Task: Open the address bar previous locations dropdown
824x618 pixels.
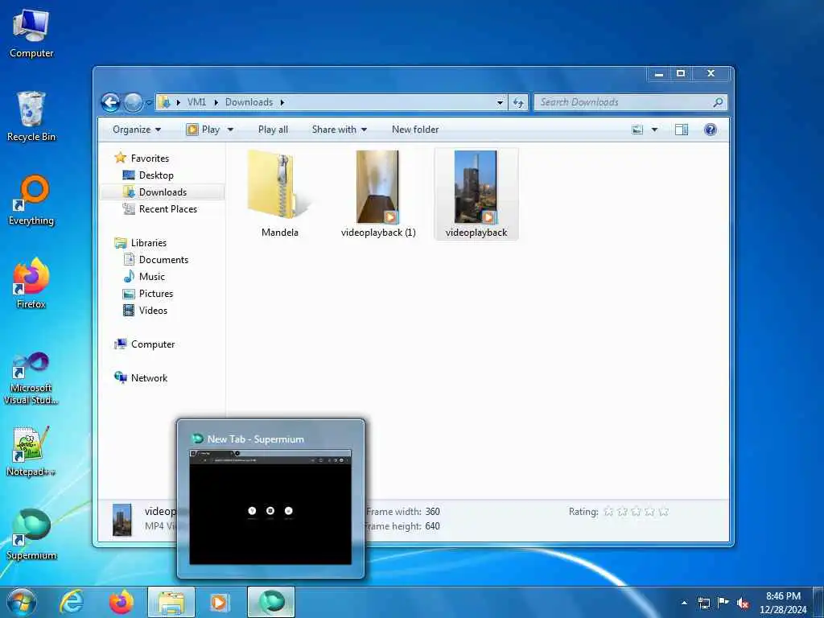Action: pyautogui.click(x=501, y=102)
